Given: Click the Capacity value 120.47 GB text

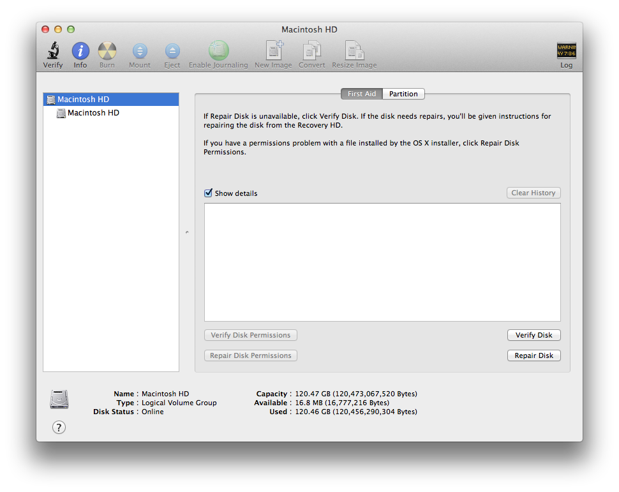Looking at the screenshot, I should pyautogui.click(x=356, y=394).
